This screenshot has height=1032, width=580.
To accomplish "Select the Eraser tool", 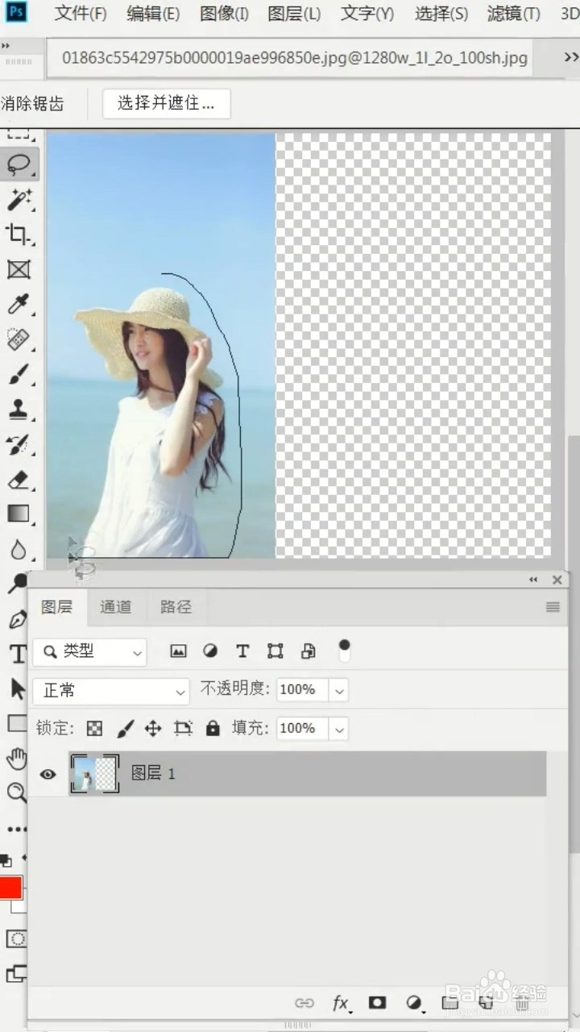I will pyautogui.click(x=18, y=479).
